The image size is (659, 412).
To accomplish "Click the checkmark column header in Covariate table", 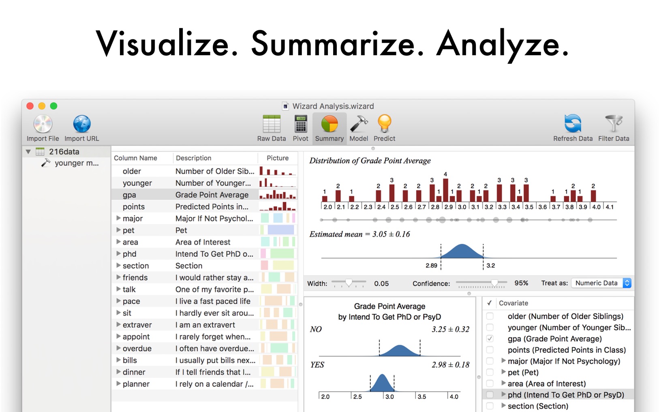I will pyautogui.click(x=489, y=303).
